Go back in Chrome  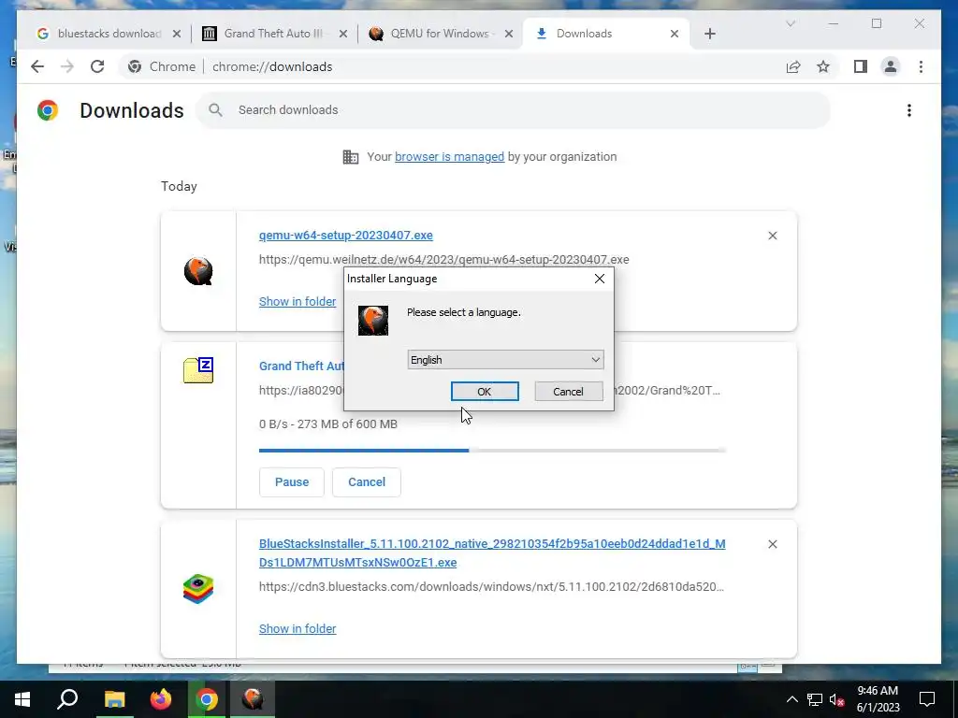tap(37, 66)
